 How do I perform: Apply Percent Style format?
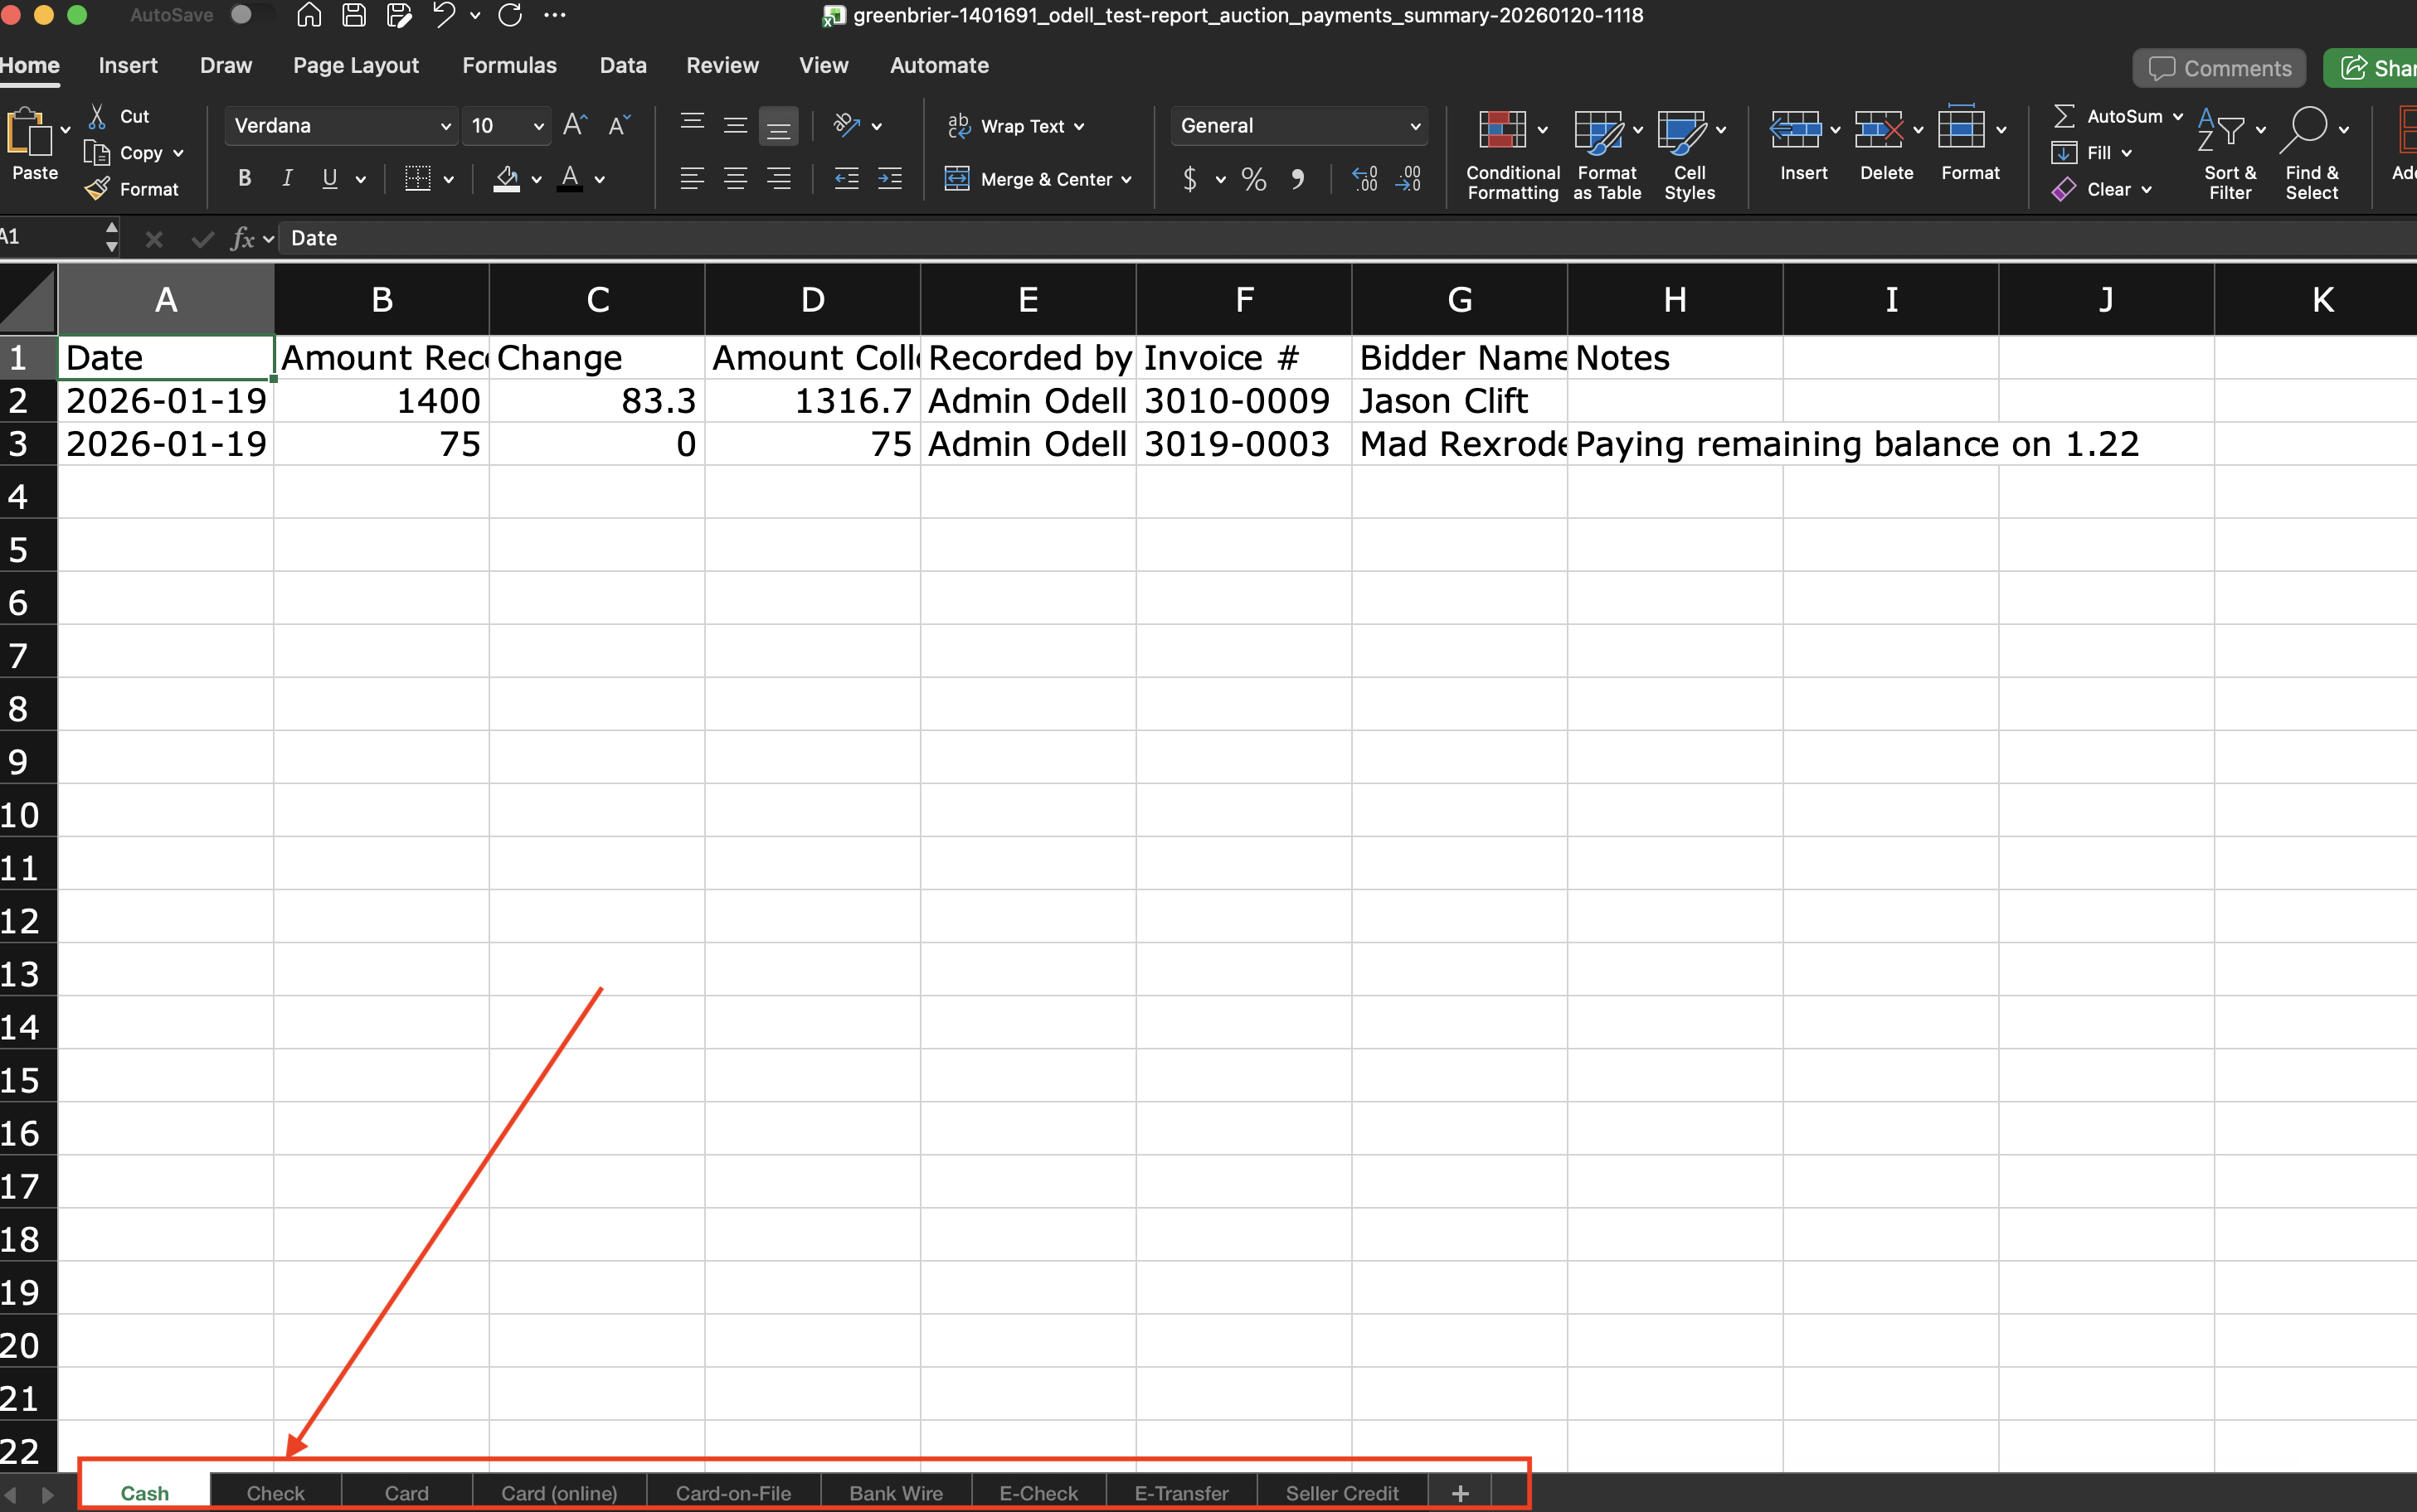1253,179
